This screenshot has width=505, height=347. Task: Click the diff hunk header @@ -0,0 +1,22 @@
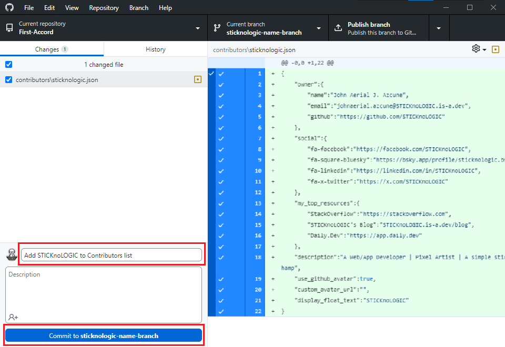(x=307, y=63)
